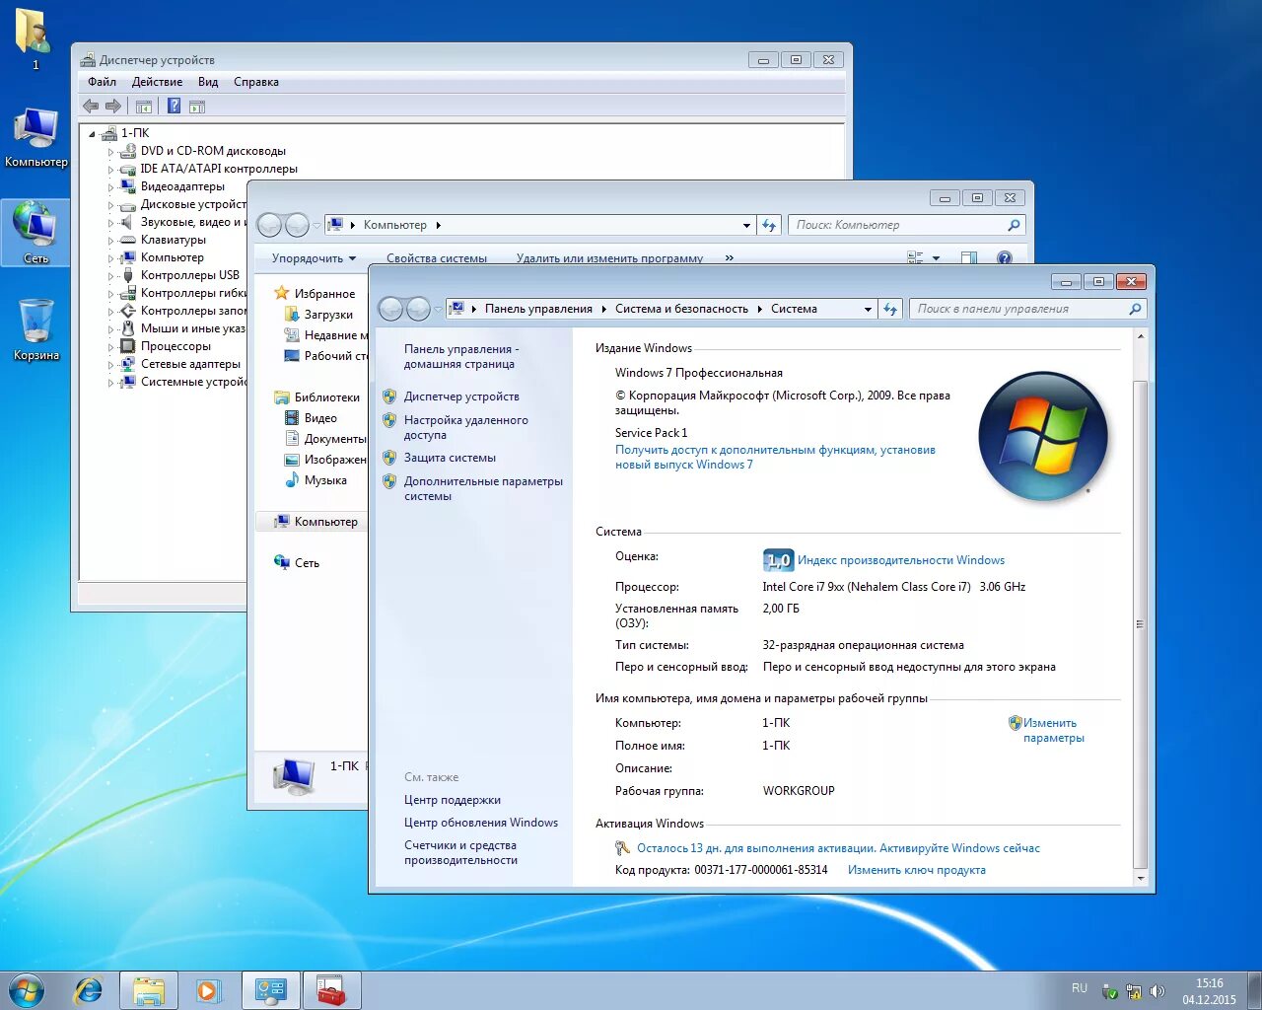Click refresh button in Компьютер window address bar
1262x1010 pixels.
coord(770,225)
